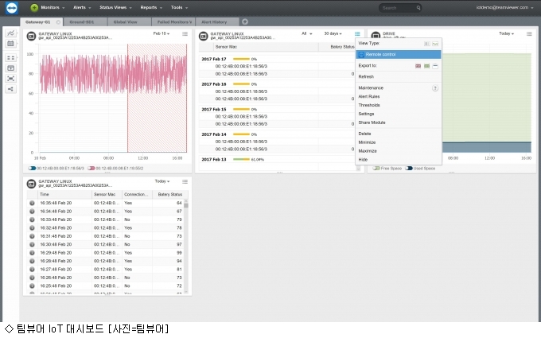Image resolution: width=541 pixels, height=338 pixels.
Task: Click the bottom table vertical scrollbar thumb
Action: [186, 205]
